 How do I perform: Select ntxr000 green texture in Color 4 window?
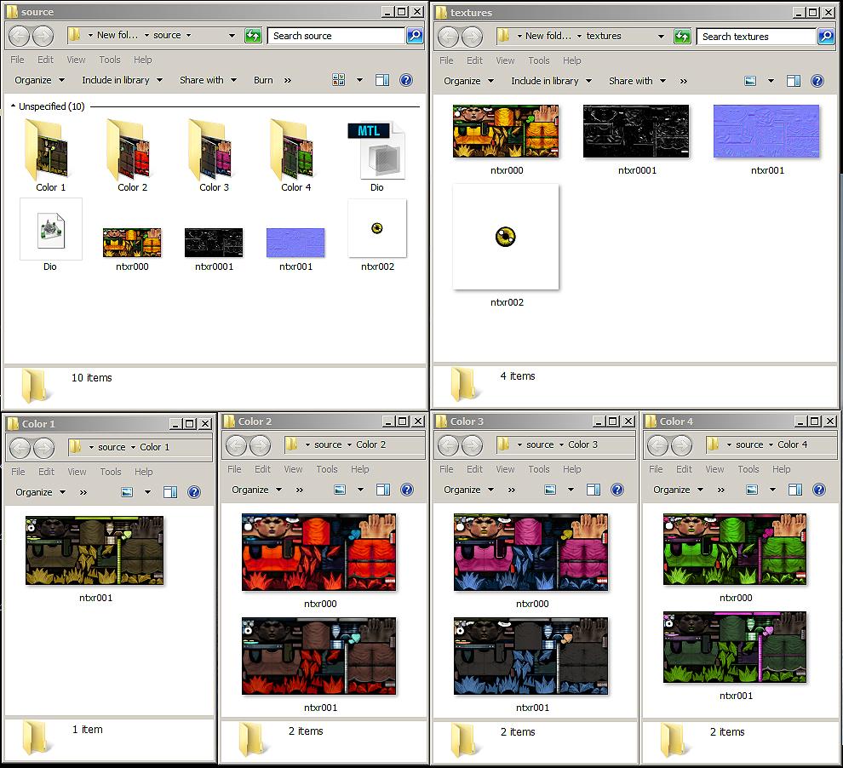pos(735,548)
